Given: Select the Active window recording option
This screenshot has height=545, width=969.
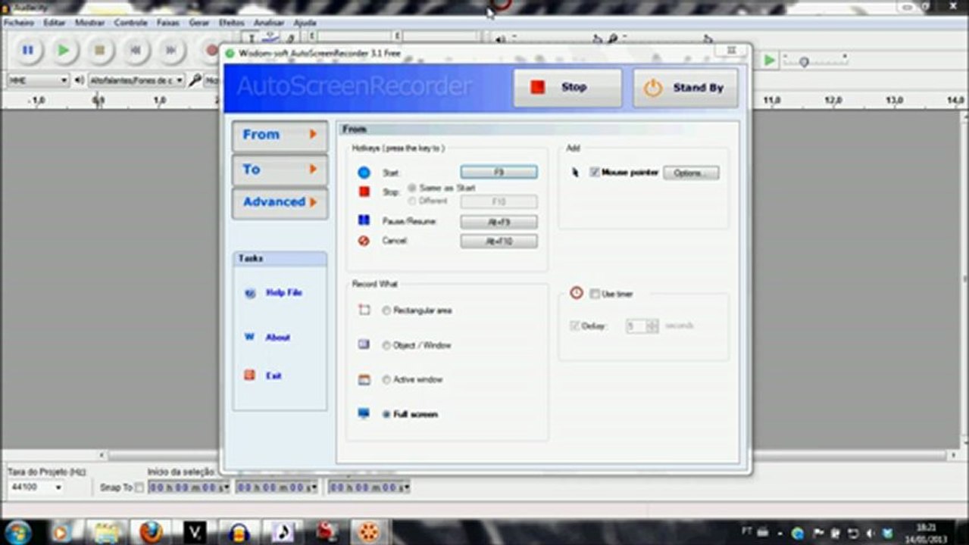Looking at the screenshot, I should [386, 380].
